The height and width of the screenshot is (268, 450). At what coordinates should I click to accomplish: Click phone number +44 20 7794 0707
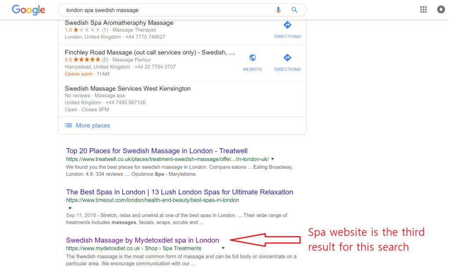155,67
